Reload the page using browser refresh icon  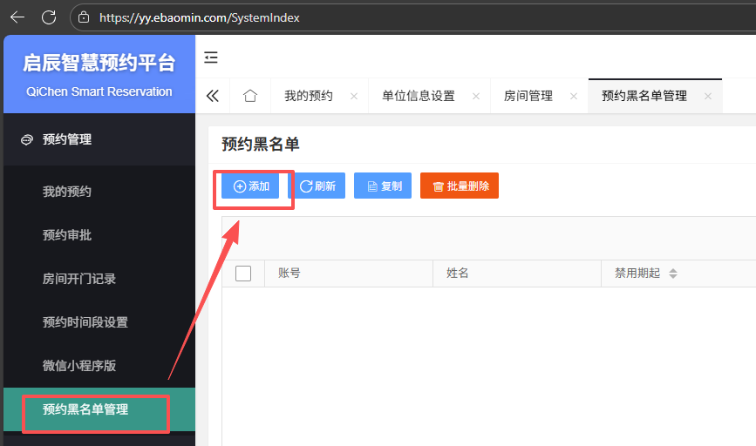49,17
